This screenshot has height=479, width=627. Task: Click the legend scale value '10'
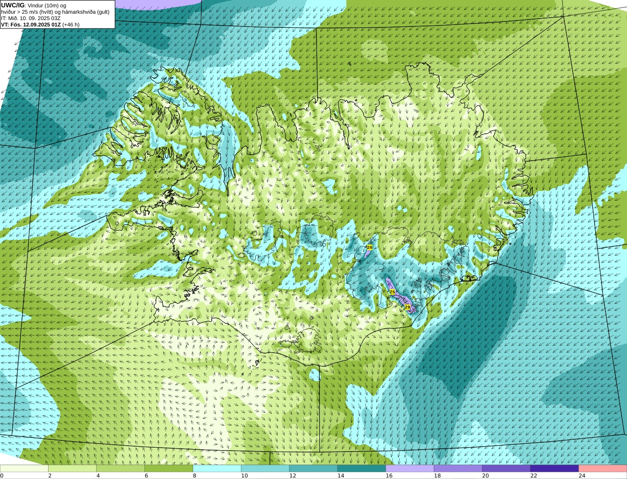tap(244, 476)
